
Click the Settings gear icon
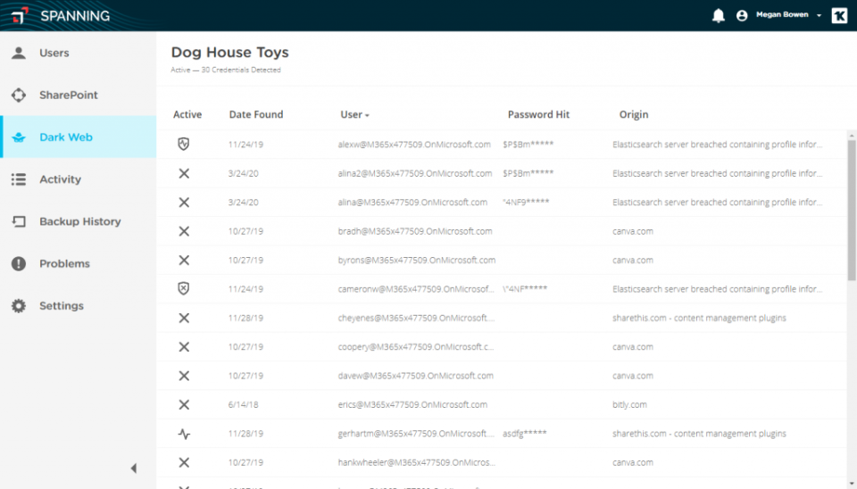(19, 305)
